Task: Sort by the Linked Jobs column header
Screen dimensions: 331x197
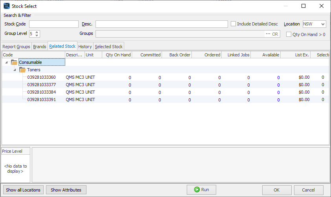Action: point(236,55)
